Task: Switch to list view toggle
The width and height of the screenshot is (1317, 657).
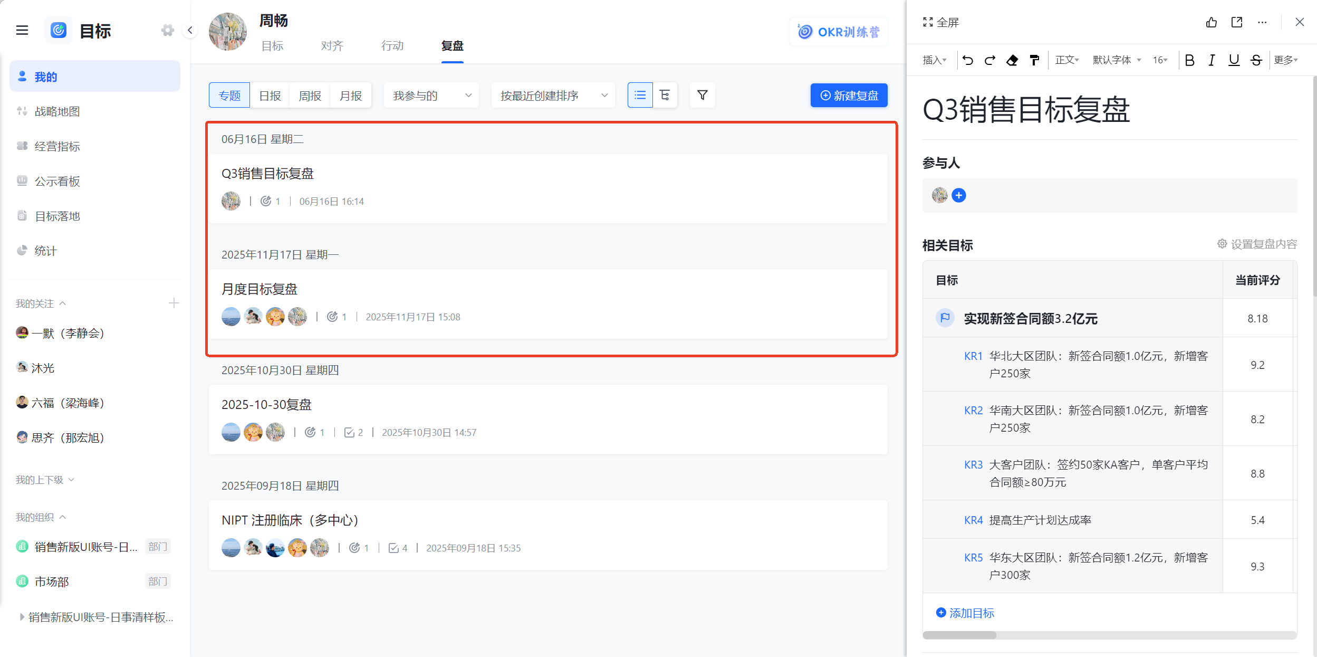Action: [x=640, y=95]
